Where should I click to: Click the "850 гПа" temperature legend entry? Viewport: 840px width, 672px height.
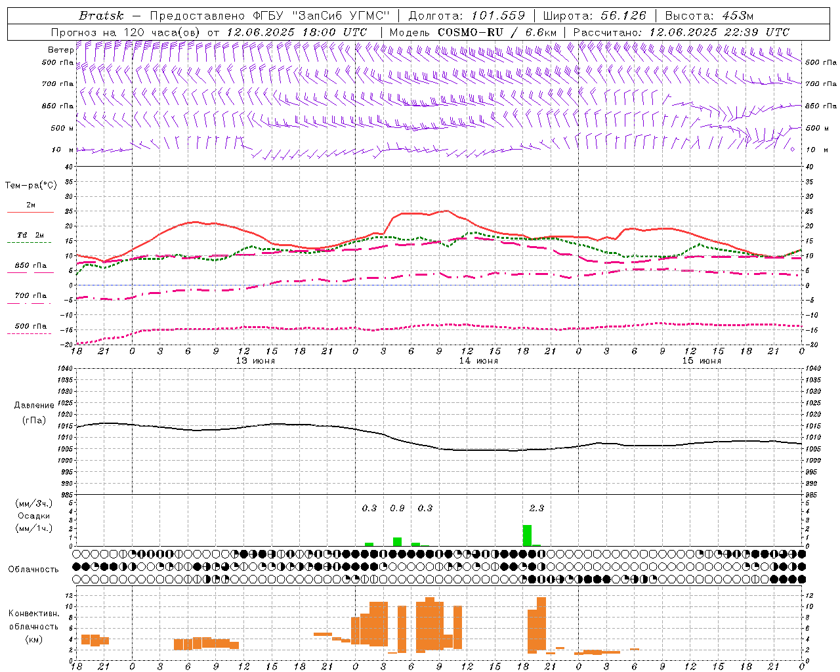30,266
